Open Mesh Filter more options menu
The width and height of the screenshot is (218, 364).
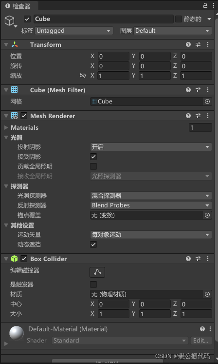(x=208, y=90)
